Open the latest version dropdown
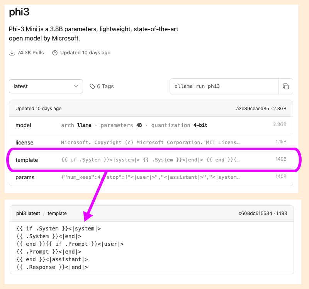Screen dimensions: 309x289 coord(46,86)
